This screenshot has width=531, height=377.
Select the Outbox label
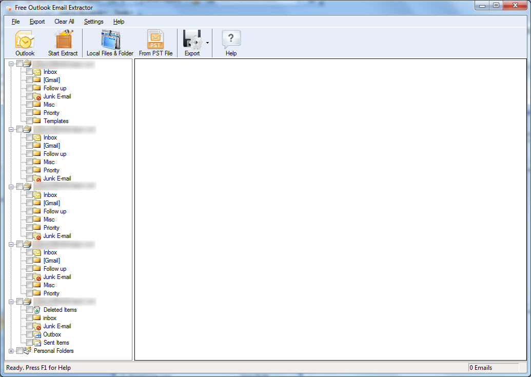coord(52,334)
